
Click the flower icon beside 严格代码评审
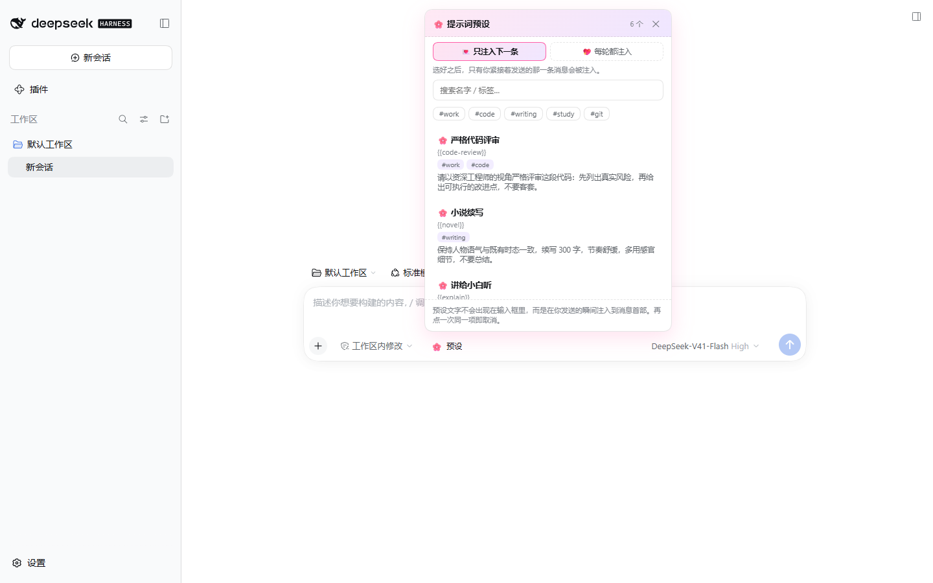[443, 141]
